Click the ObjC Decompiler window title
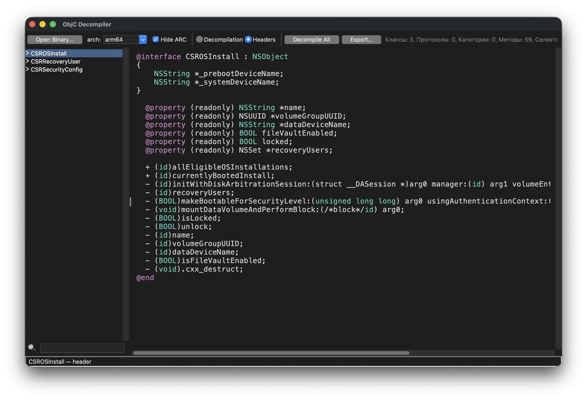This screenshot has height=400, width=587. pyautogui.click(x=87, y=24)
